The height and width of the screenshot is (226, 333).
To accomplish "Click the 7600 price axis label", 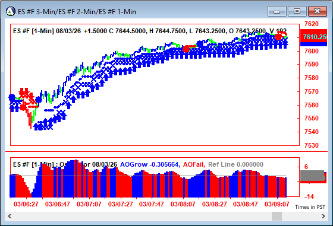I will [312, 51].
